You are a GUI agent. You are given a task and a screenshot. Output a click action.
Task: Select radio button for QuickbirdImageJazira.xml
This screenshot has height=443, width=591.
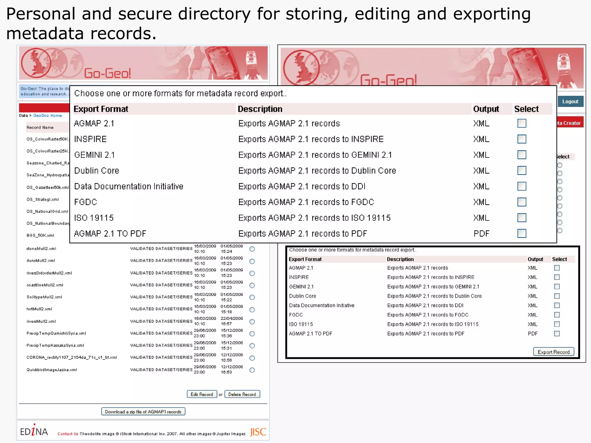click(x=252, y=370)
